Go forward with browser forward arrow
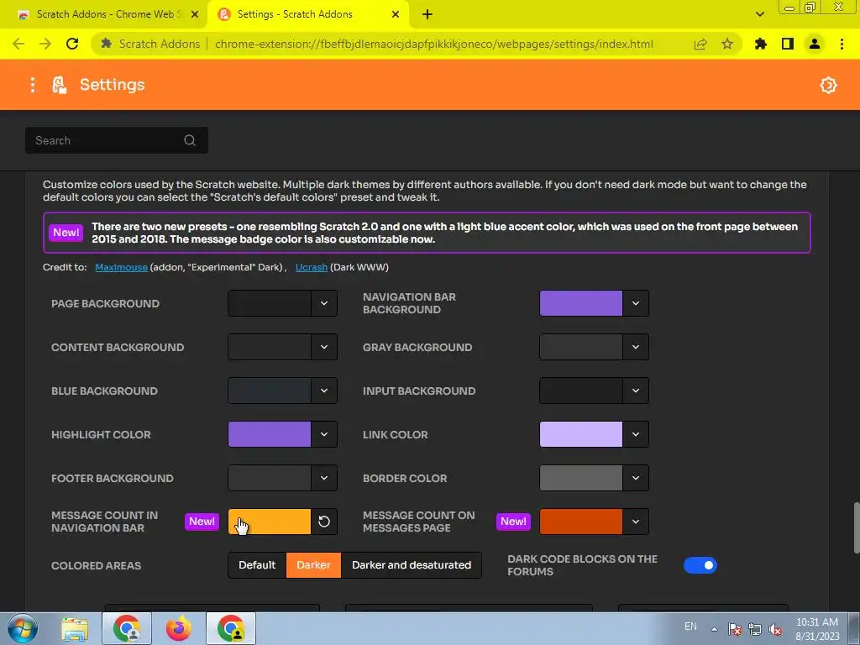The height and width of the screenshot is (645, 860). pos(45,44)
